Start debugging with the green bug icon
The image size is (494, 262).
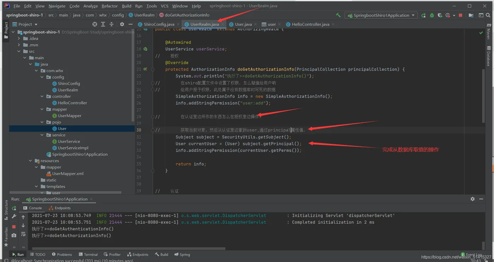coord(432,15)
